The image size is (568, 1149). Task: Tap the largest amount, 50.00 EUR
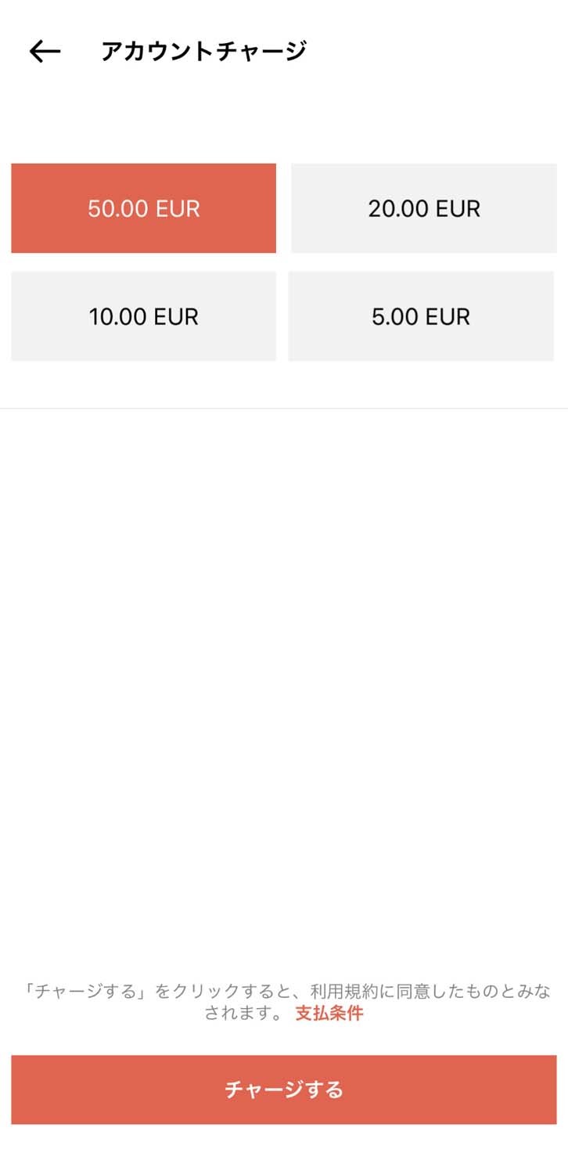pos(143,208)
